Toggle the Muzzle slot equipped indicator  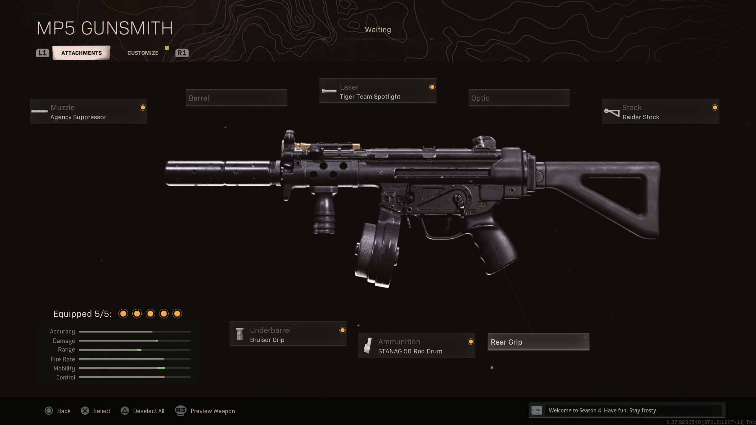coord(143,107)
